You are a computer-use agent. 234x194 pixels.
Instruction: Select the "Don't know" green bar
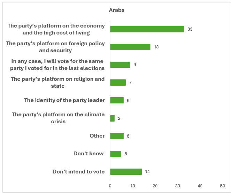116,154
